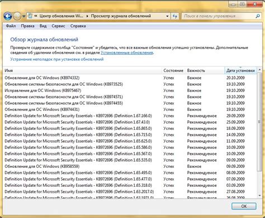Select the update row KB974332
265x218 pixels.
[x=130, y=78]
